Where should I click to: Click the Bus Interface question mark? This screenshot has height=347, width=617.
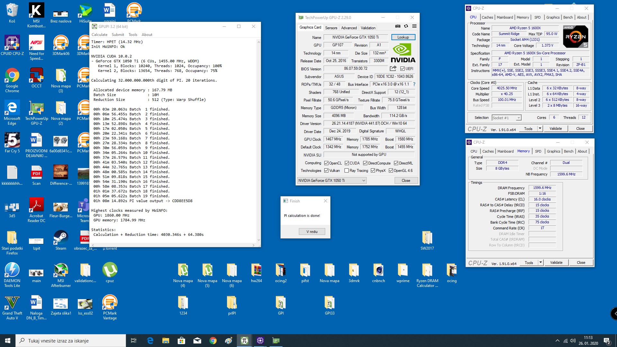[x=414, y=84]
